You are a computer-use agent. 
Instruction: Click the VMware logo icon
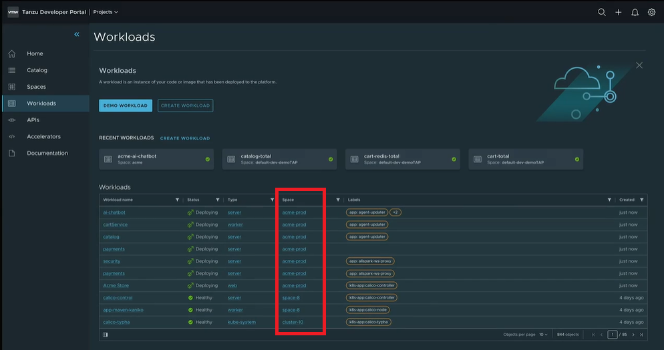point(13,12)
